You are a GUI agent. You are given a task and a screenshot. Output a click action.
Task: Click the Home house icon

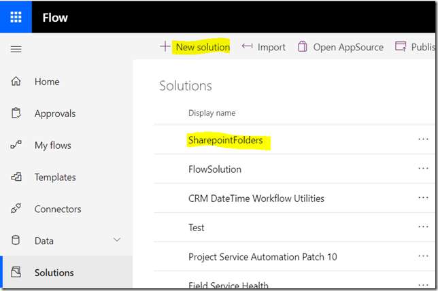(16, 82)
